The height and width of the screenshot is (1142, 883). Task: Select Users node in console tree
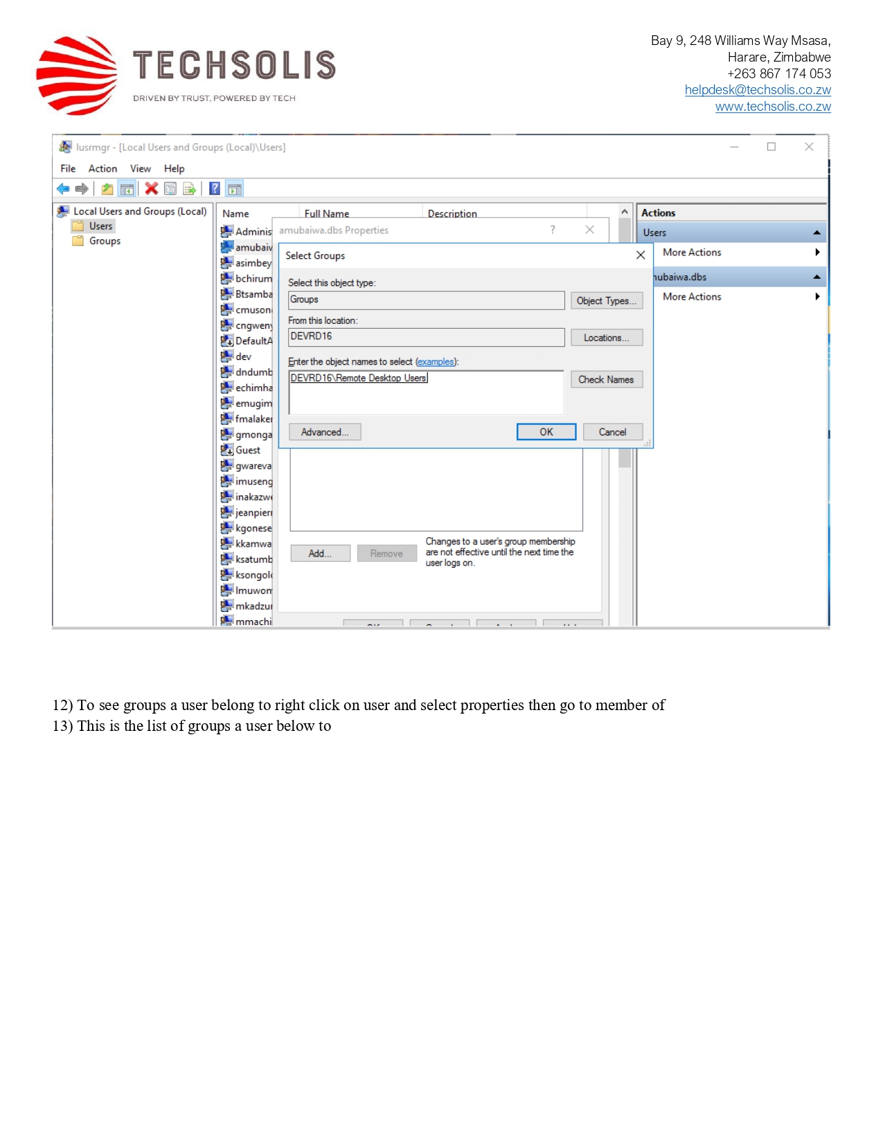point(100,226)
